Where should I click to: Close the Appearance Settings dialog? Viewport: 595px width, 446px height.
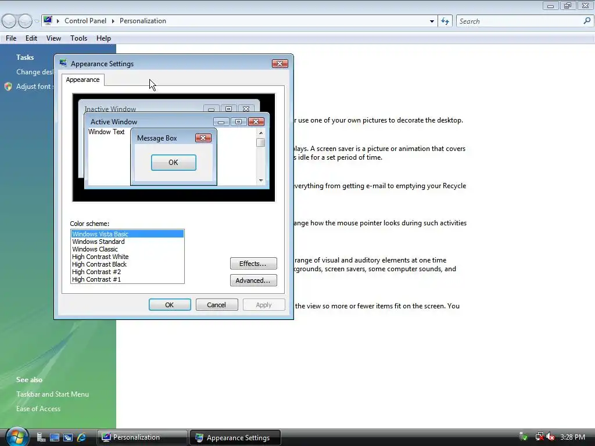280,64
